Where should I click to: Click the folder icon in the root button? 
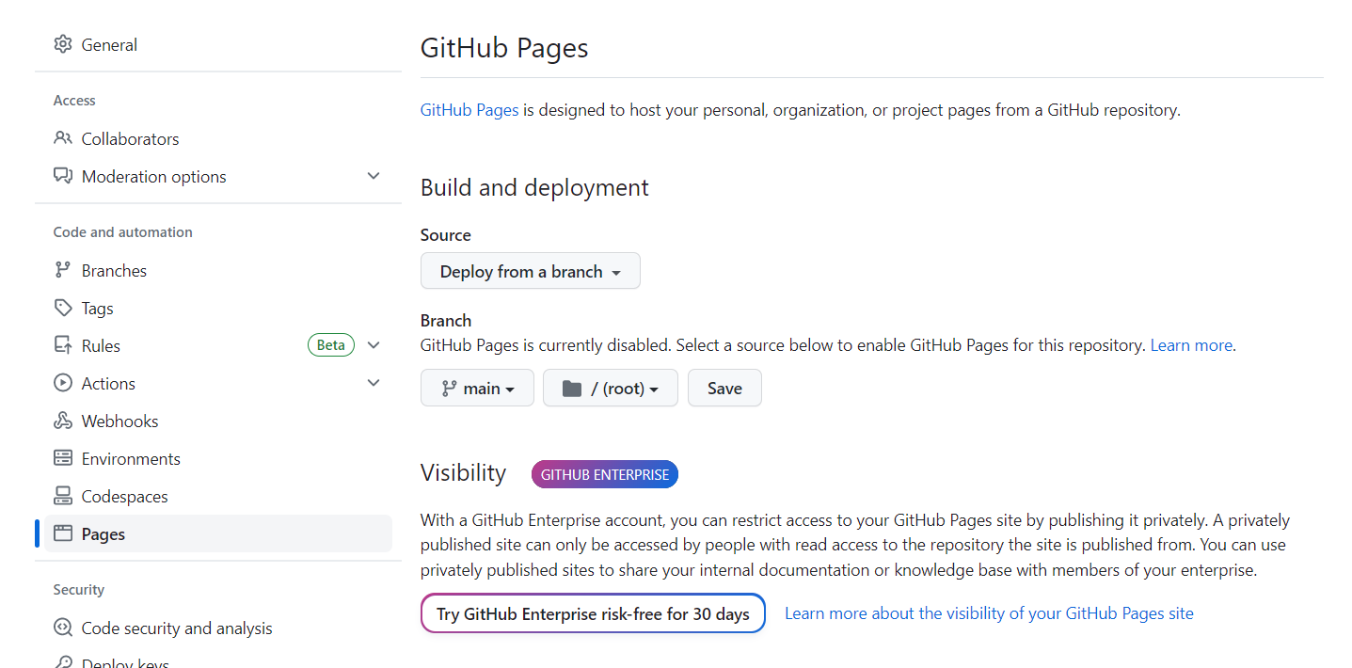(x=571, y=389)
